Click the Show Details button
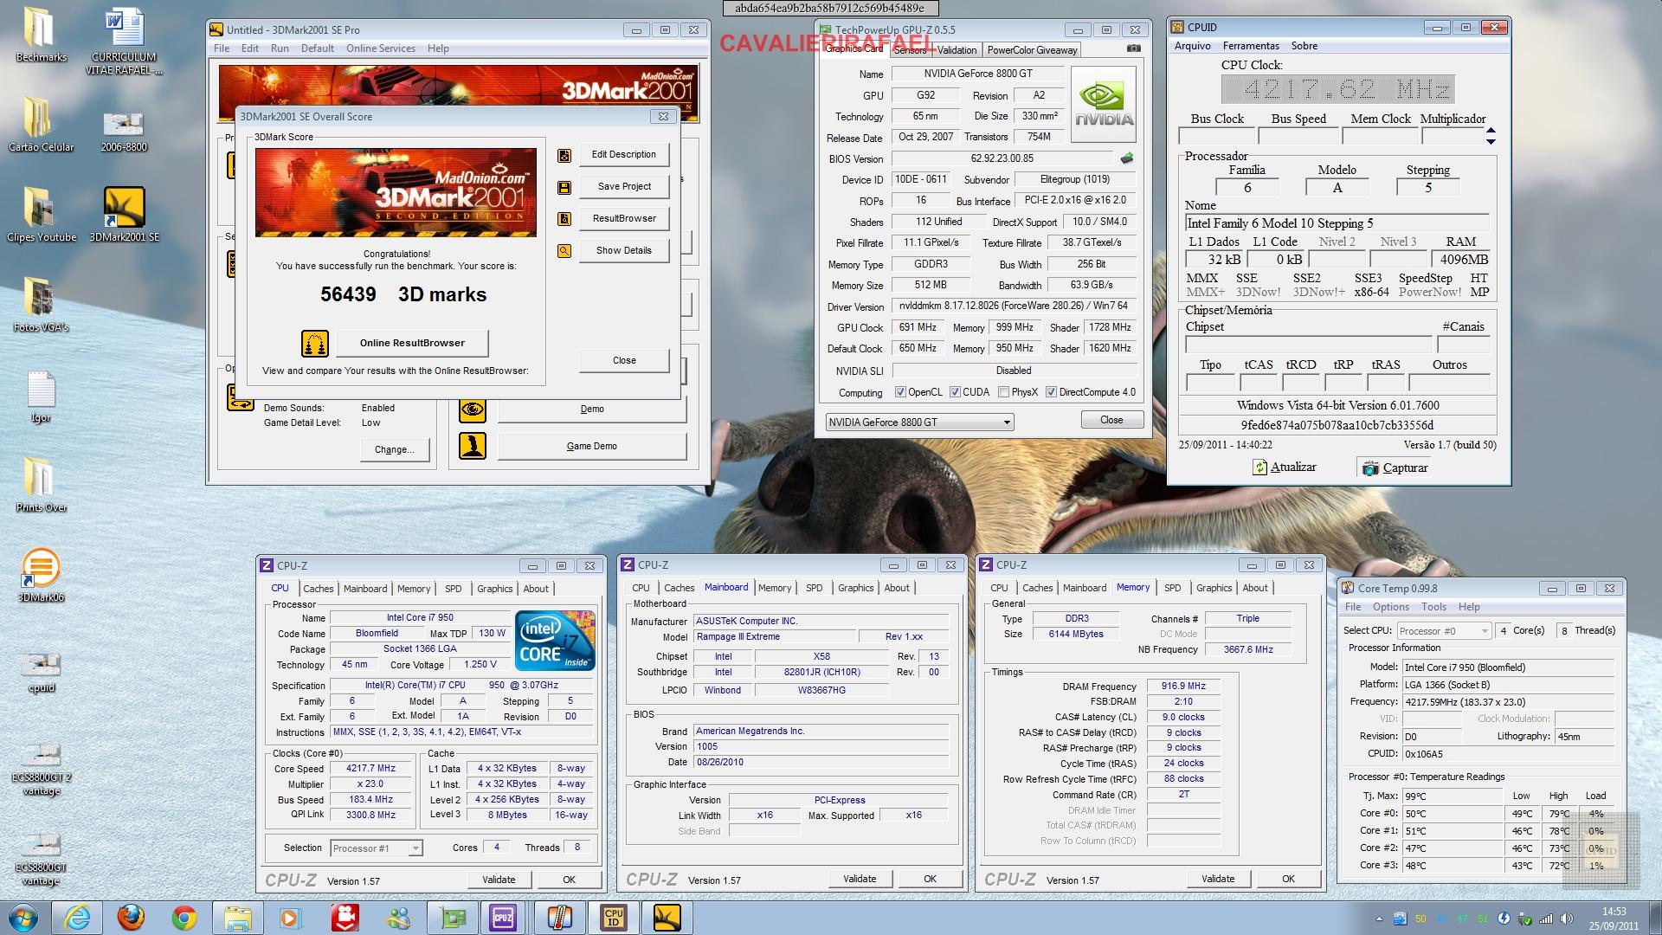The image size is (1662, 935). [x=624, y=251]
